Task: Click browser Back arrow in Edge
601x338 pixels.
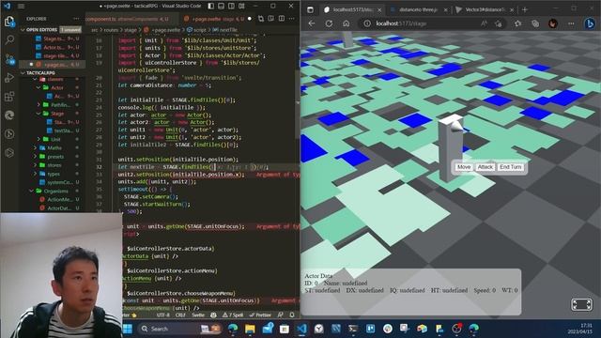Action: 312,23
